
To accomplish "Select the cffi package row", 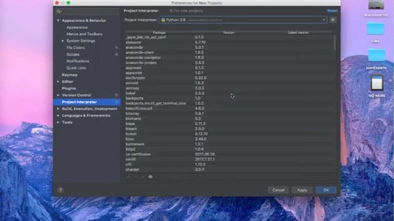I will pos(228,165).
